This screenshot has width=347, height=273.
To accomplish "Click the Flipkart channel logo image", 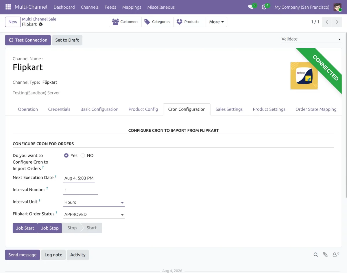I will tap(304, 76).
